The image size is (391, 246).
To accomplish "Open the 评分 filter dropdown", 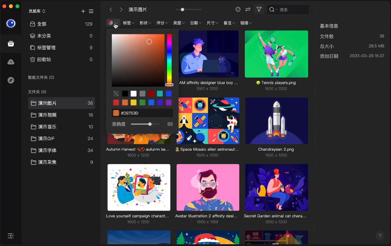I will pos(162,23).
